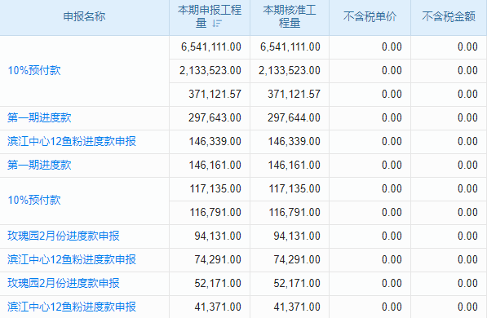Open 玫瑰园2月份进度款申报 link in 52,171.00 row

tap(64, 283)
